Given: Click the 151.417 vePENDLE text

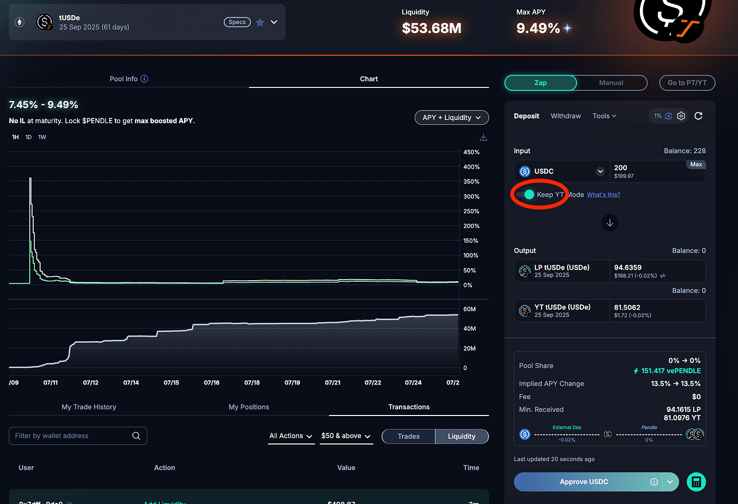Looking at the screenshot, I should point(671,371).
